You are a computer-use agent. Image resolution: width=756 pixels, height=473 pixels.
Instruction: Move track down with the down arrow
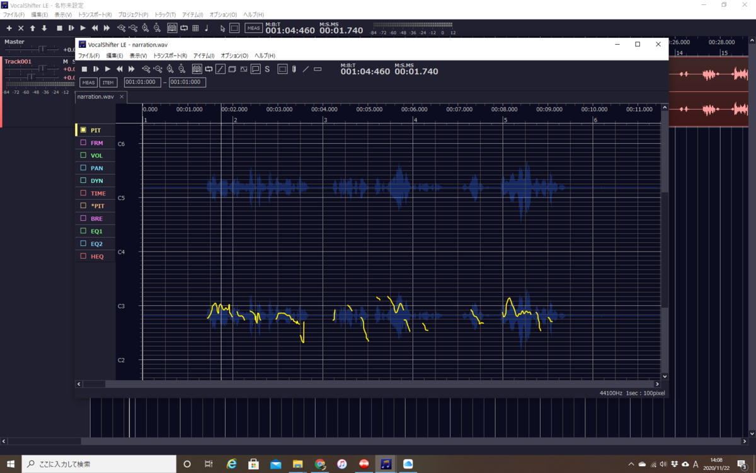pos(44,28)
